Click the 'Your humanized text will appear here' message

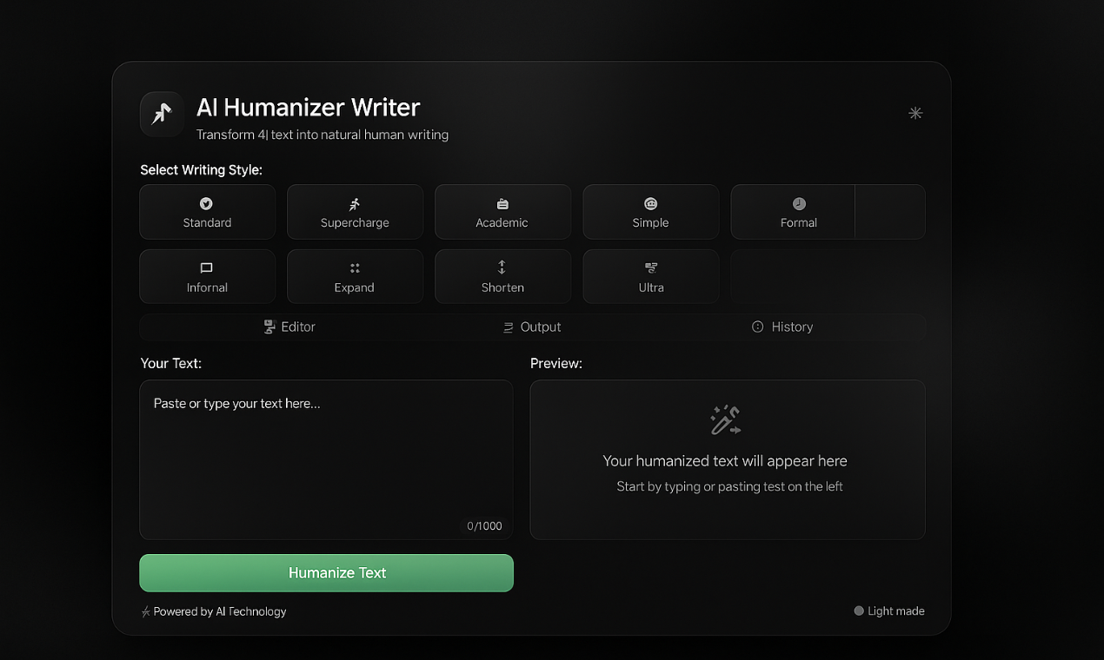click(x=725, y=461)
